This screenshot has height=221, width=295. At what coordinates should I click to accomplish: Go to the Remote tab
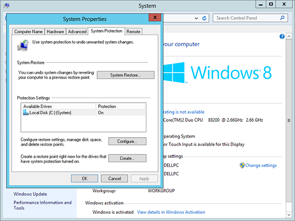133,31
